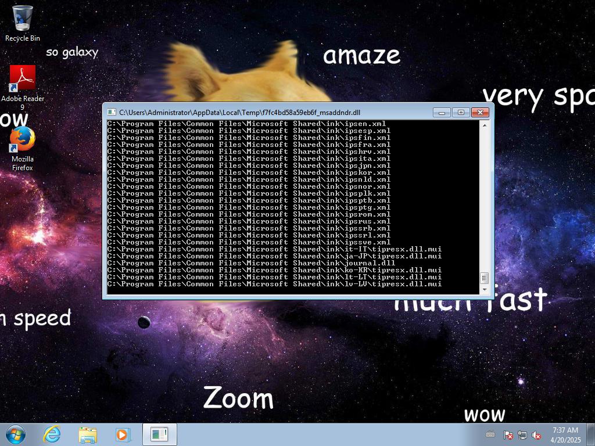The height and width of the screenshot is (446, 595).
Task: Close the msaddndr.dll console window
Action: tap(480, 112)
